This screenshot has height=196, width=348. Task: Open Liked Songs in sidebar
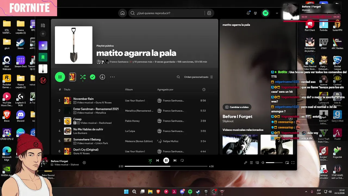(43, 45)
